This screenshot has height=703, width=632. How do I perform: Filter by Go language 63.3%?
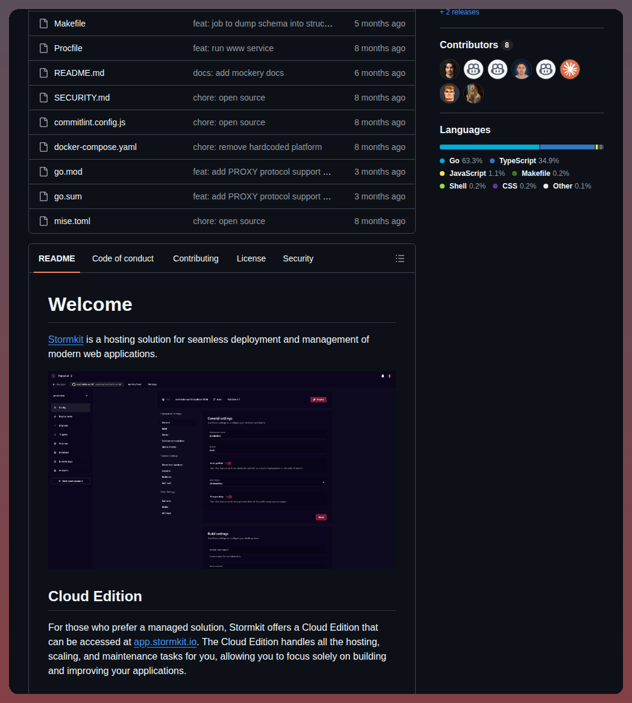(x=461, y=161)
